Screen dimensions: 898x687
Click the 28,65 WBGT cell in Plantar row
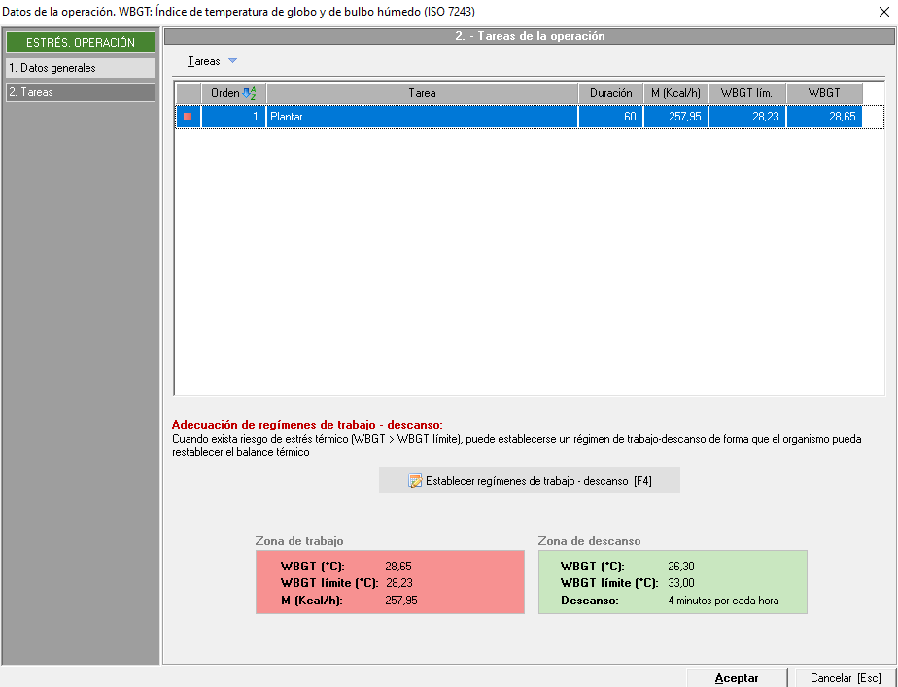tap(824, 117)
